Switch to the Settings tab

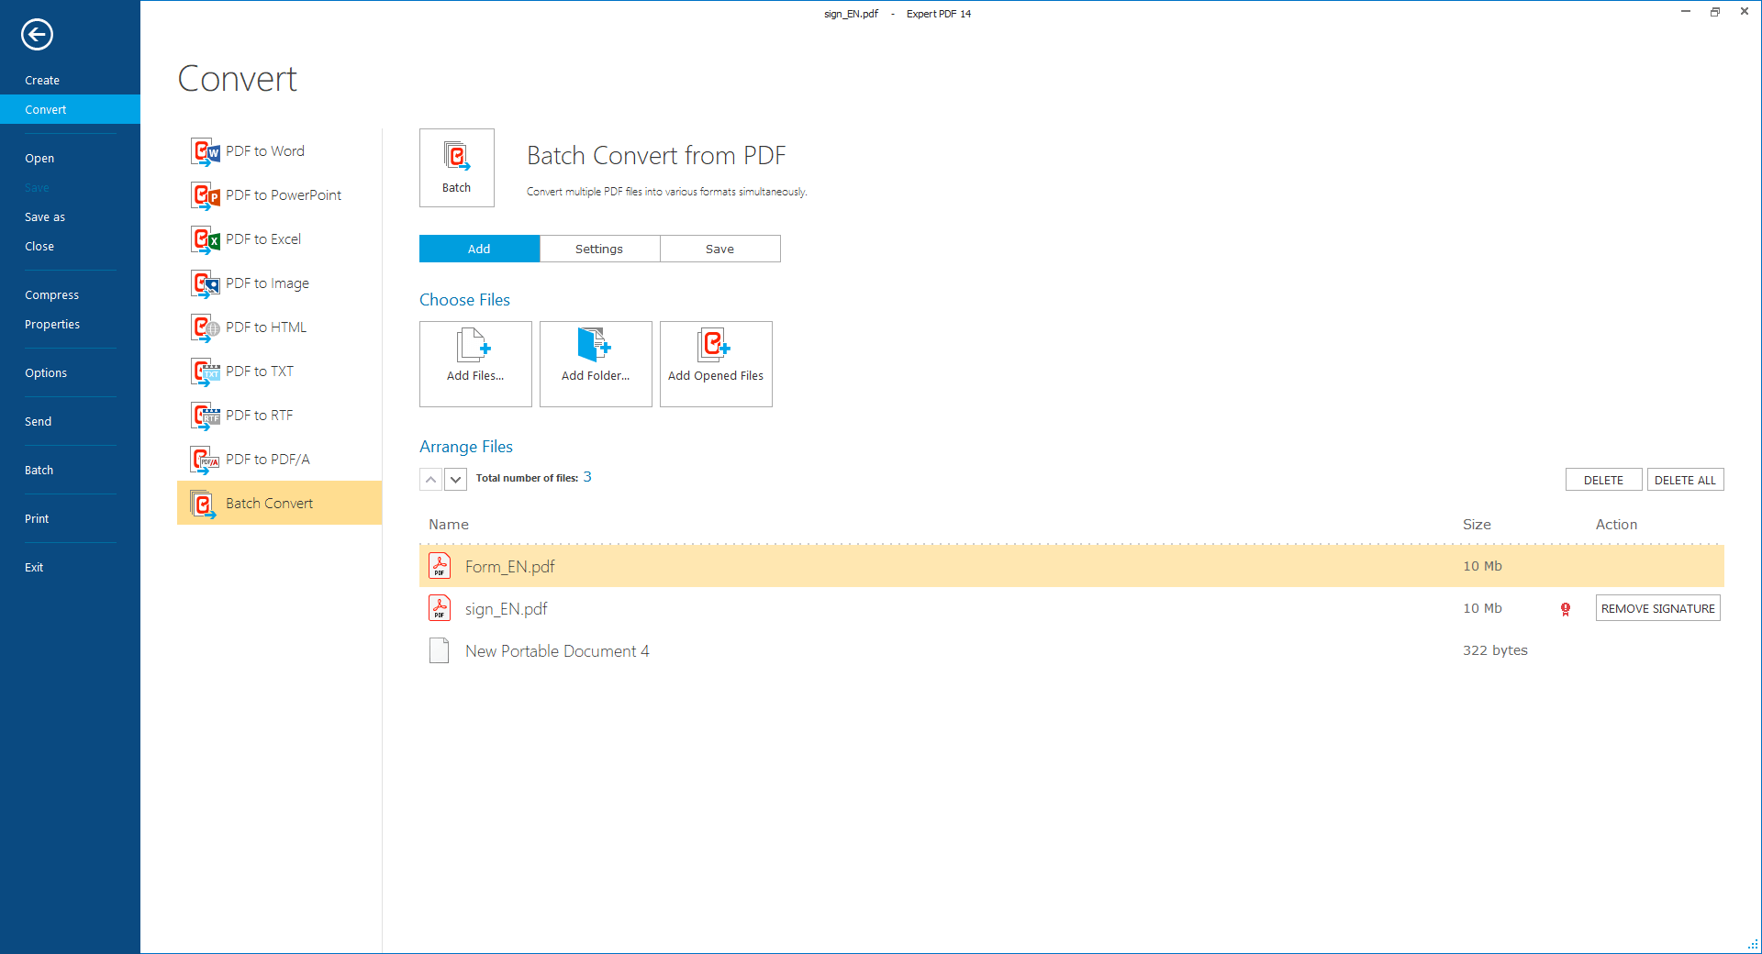tap(599, 249)
